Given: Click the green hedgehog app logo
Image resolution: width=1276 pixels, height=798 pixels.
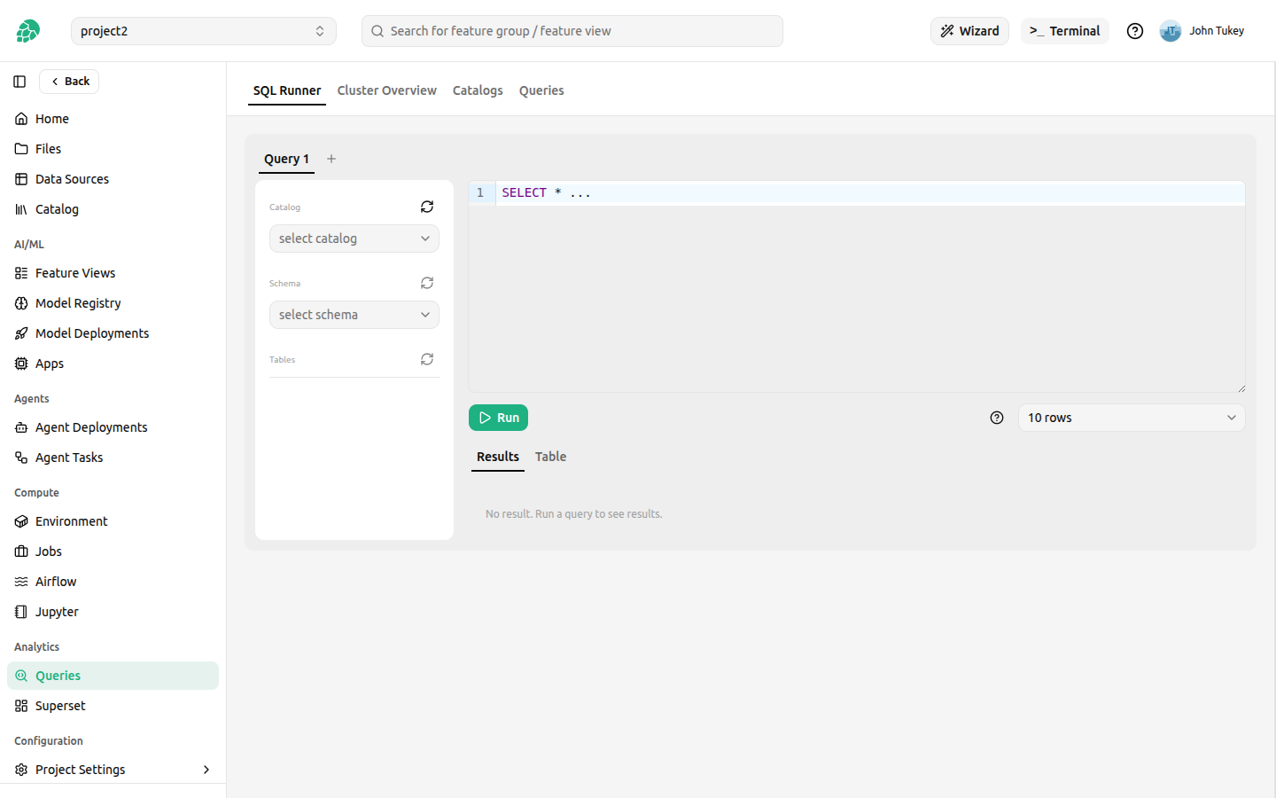Looking at the screenshot, I should [27, 31].
